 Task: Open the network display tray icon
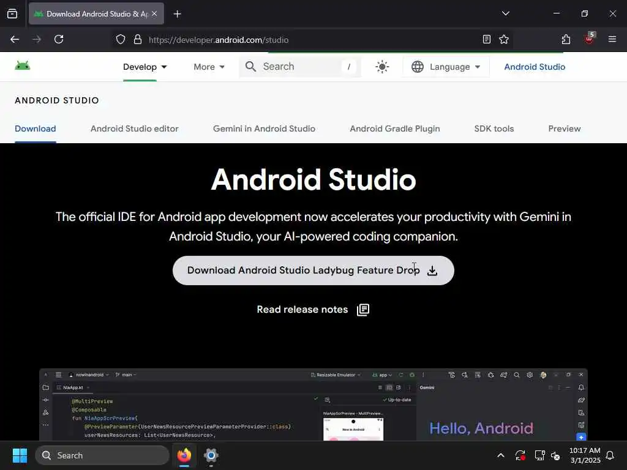click(539, 455)
